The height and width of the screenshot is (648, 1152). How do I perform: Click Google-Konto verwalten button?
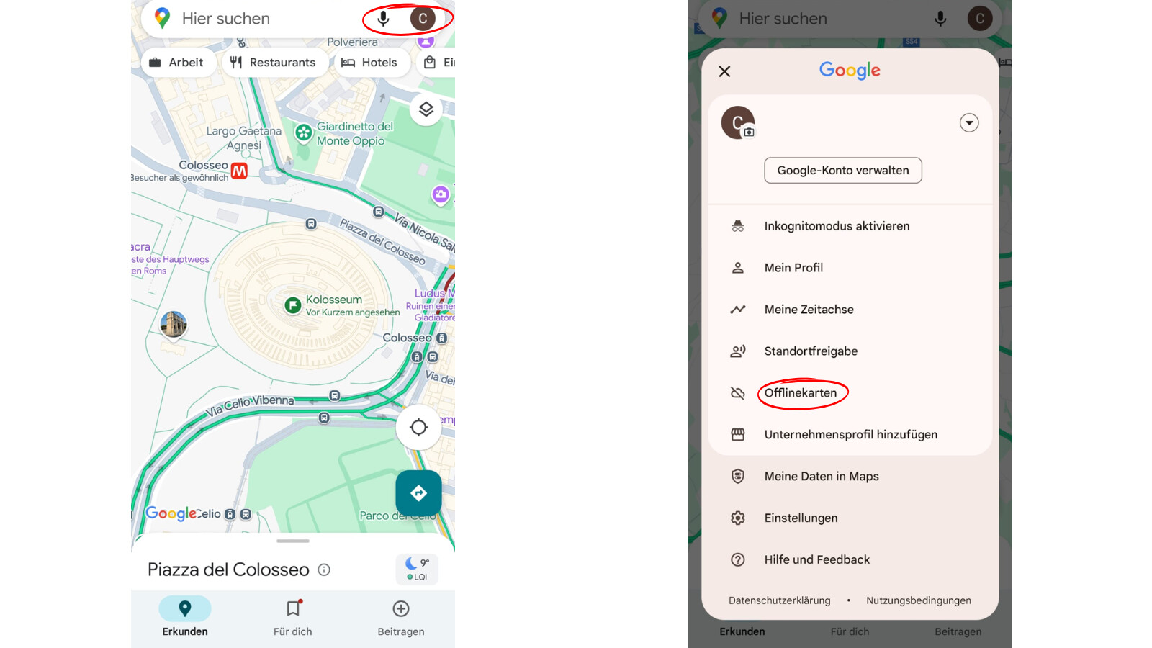click(x=843, y=171)
